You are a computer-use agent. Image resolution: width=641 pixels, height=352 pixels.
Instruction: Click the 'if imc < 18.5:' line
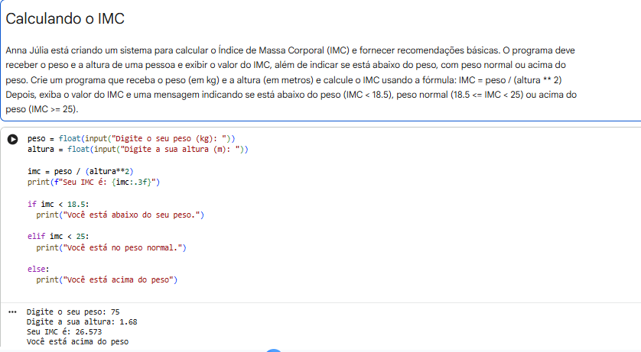point(58,204)
